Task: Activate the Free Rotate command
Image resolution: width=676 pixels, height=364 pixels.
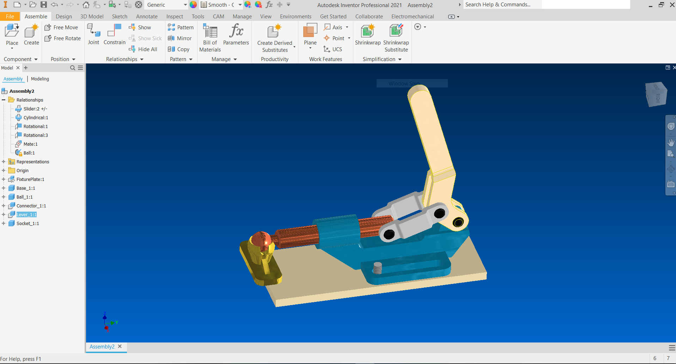Action: [x=62, y=38]
